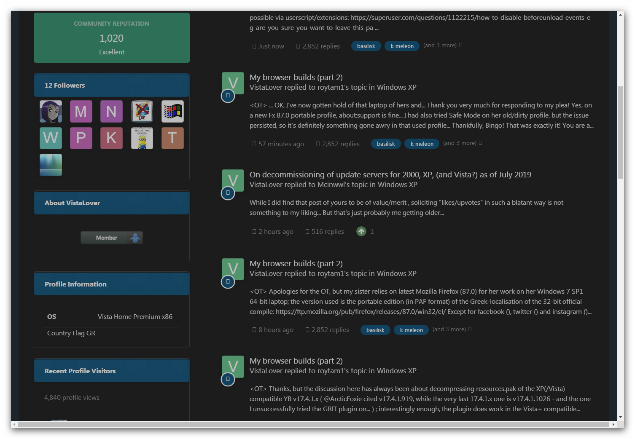Open the first My browser builds (part 2) title
The width and height of the screenshot is (635, 439).
click(296, 77)
